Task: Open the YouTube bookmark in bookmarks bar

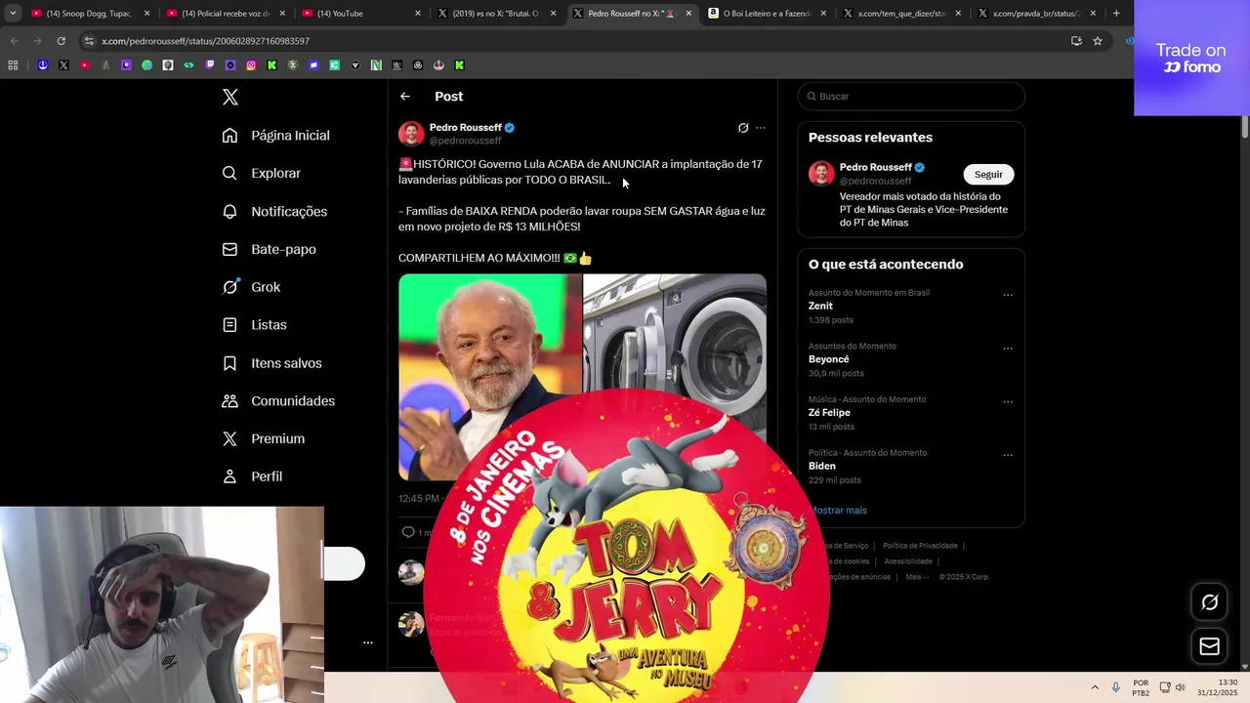Action: click(x=84, y=65)
